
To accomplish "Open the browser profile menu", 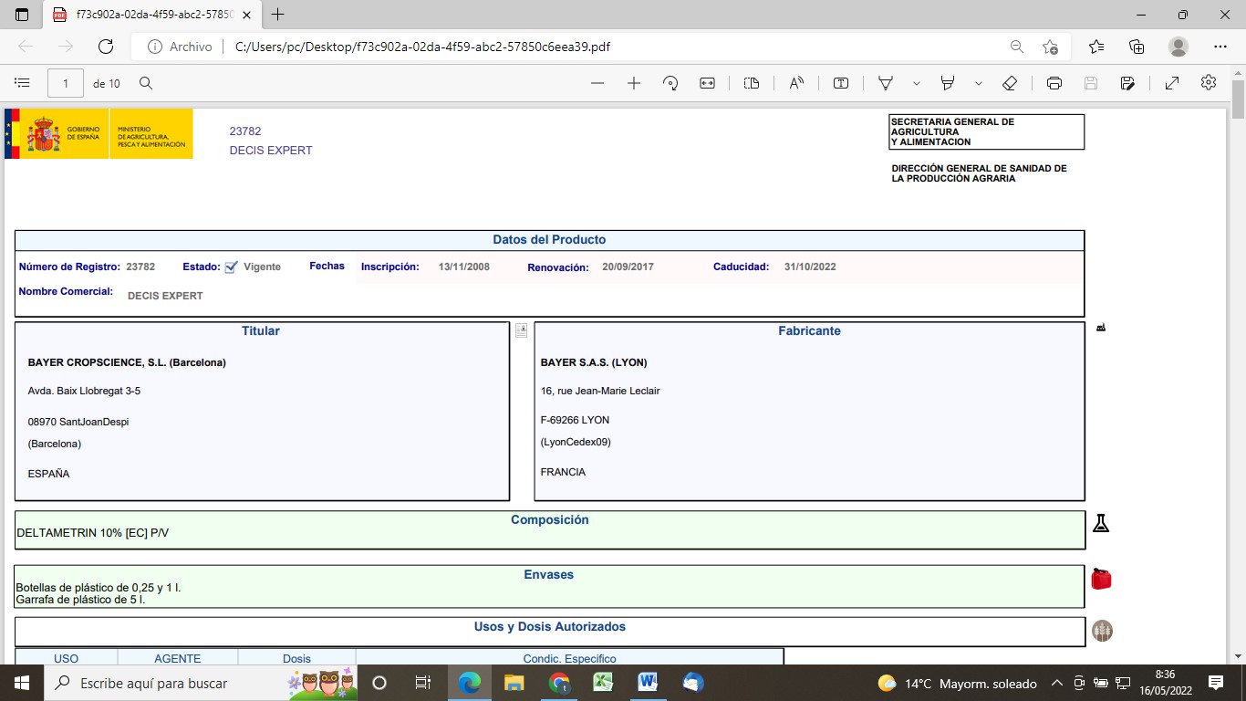I will click(x=1179, y=47).
